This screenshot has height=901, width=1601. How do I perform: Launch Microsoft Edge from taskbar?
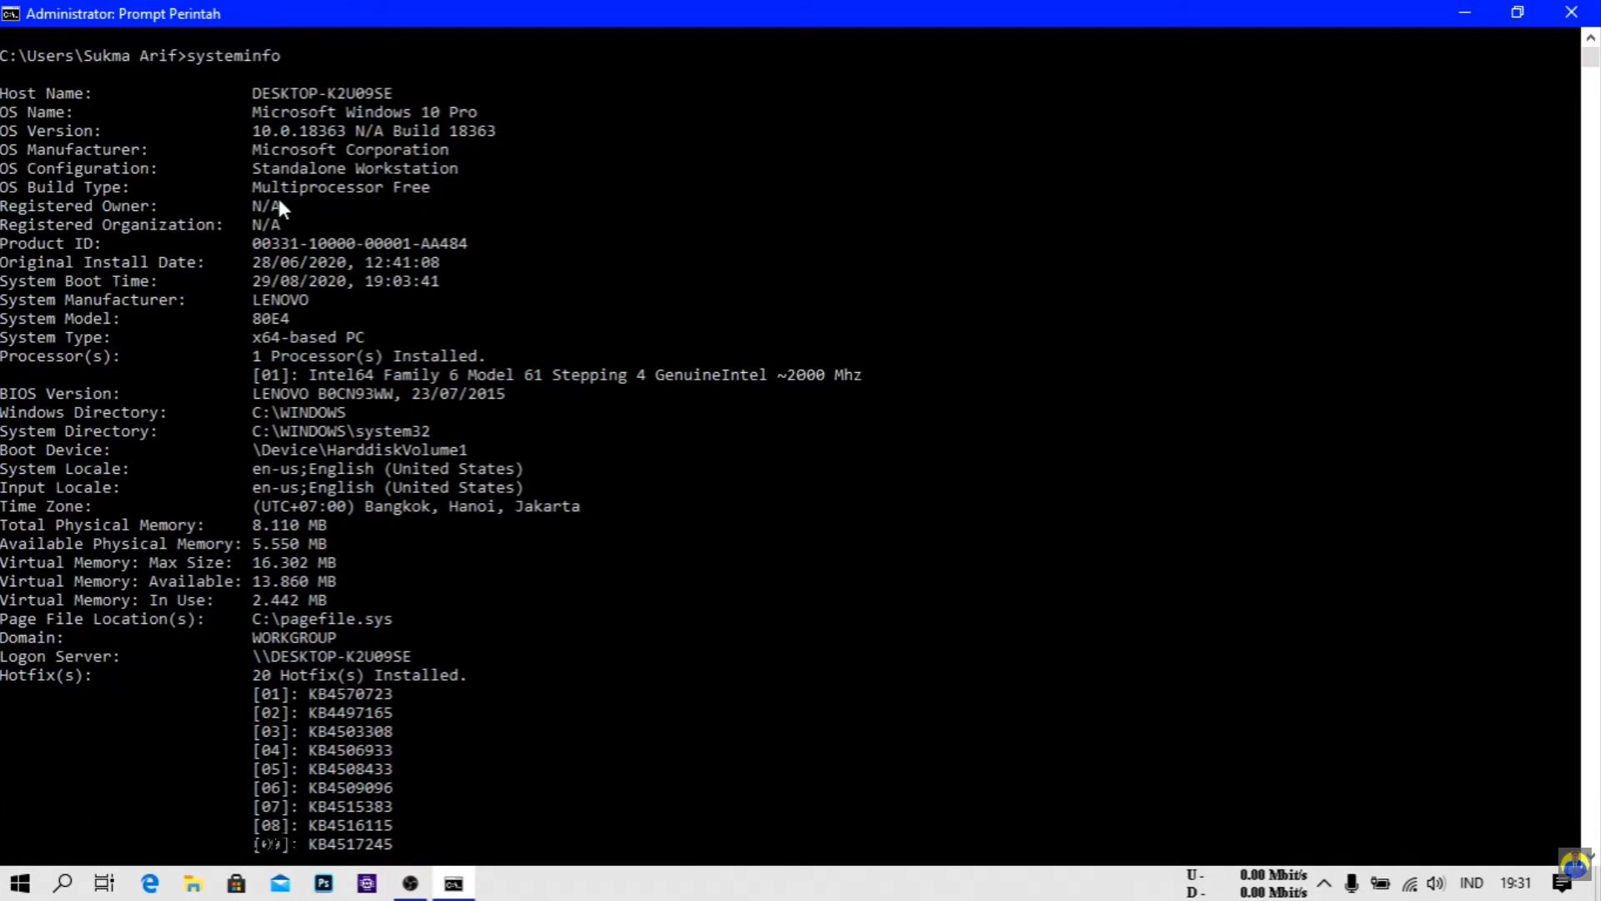pyautogui.click(x=150, y=883)
